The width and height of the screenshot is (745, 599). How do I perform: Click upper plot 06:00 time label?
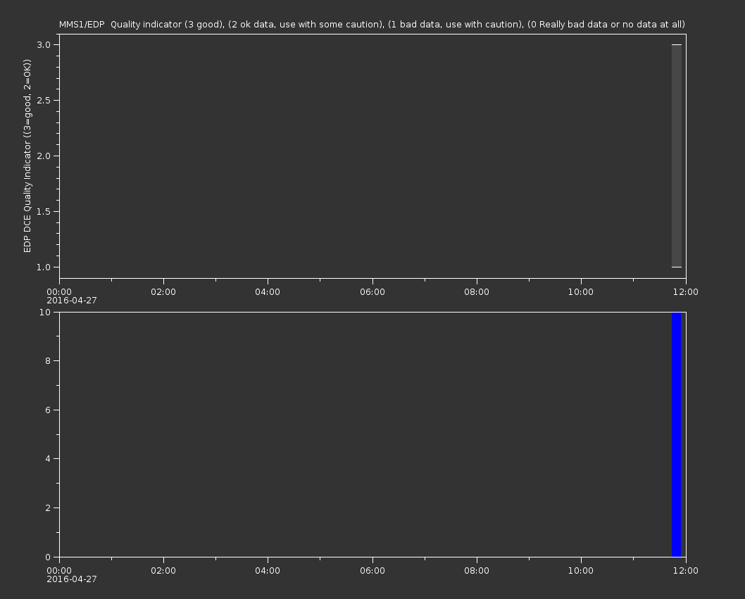tap(372, 291)
